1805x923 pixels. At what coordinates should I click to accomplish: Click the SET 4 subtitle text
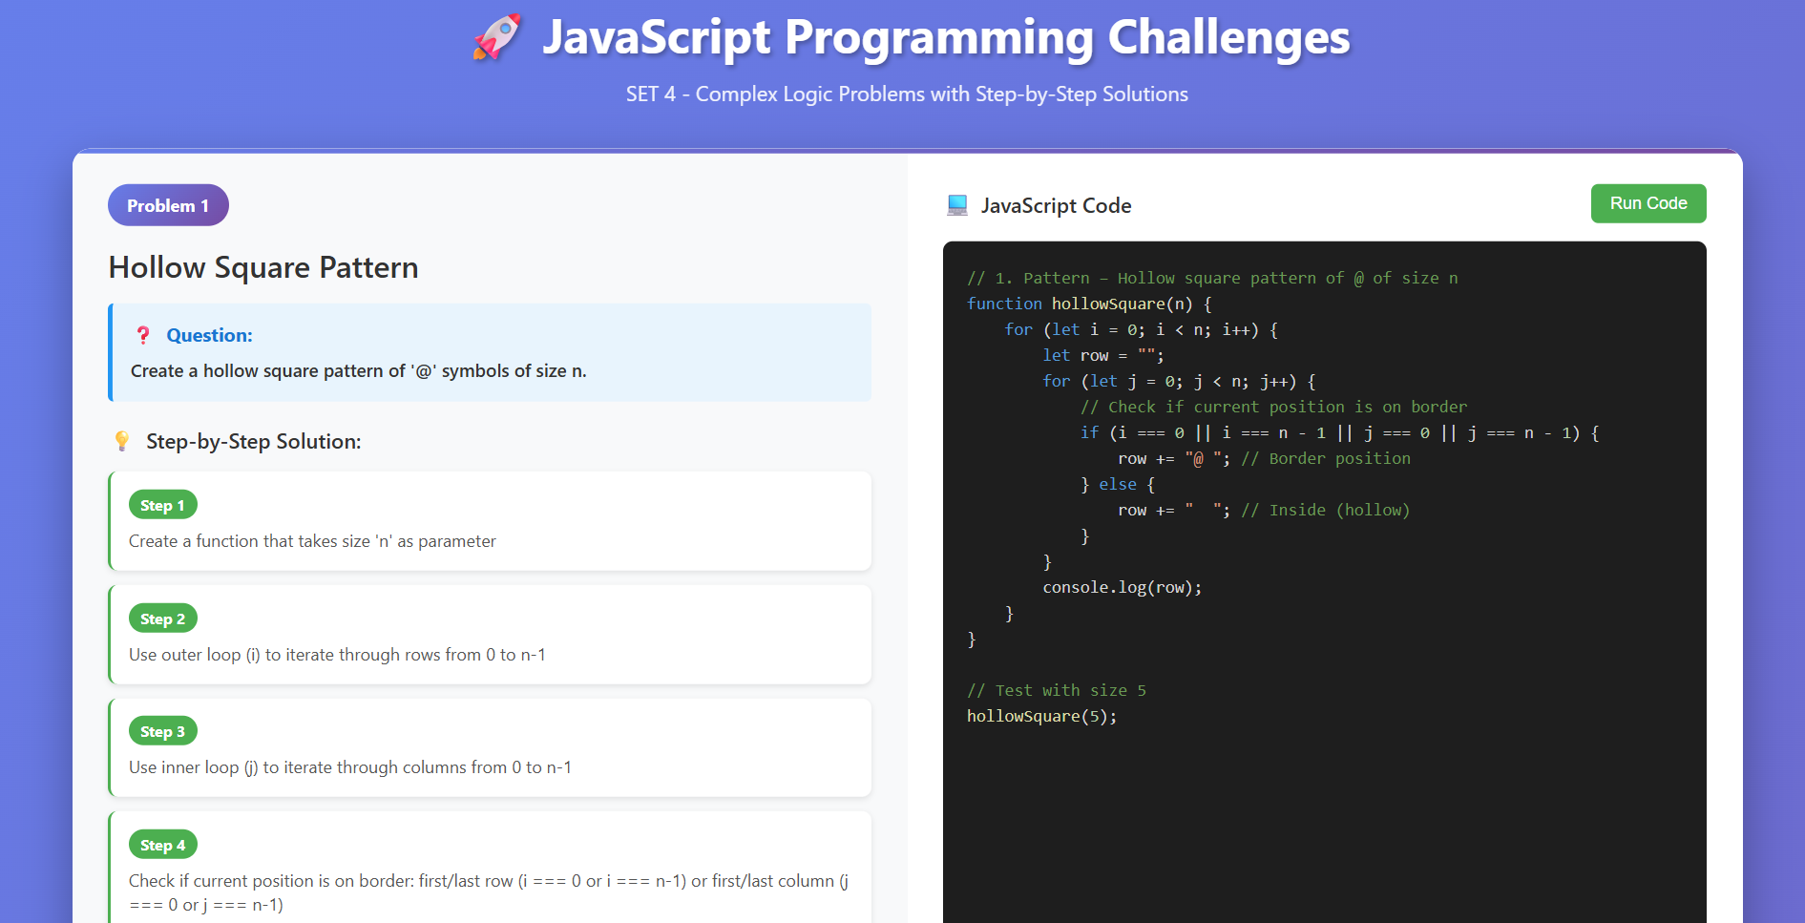coord(906,94)
